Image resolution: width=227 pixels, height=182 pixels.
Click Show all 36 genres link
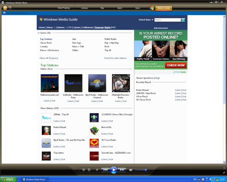coord(49,58)
